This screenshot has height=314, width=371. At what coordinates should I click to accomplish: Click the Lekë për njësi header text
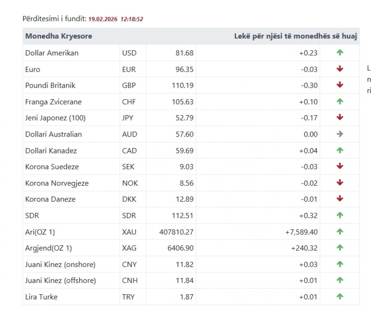click(x=296, y=36)
